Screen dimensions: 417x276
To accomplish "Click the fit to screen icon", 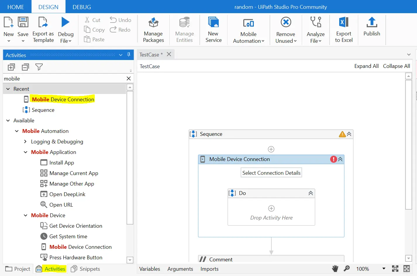I will click(395, 269).
